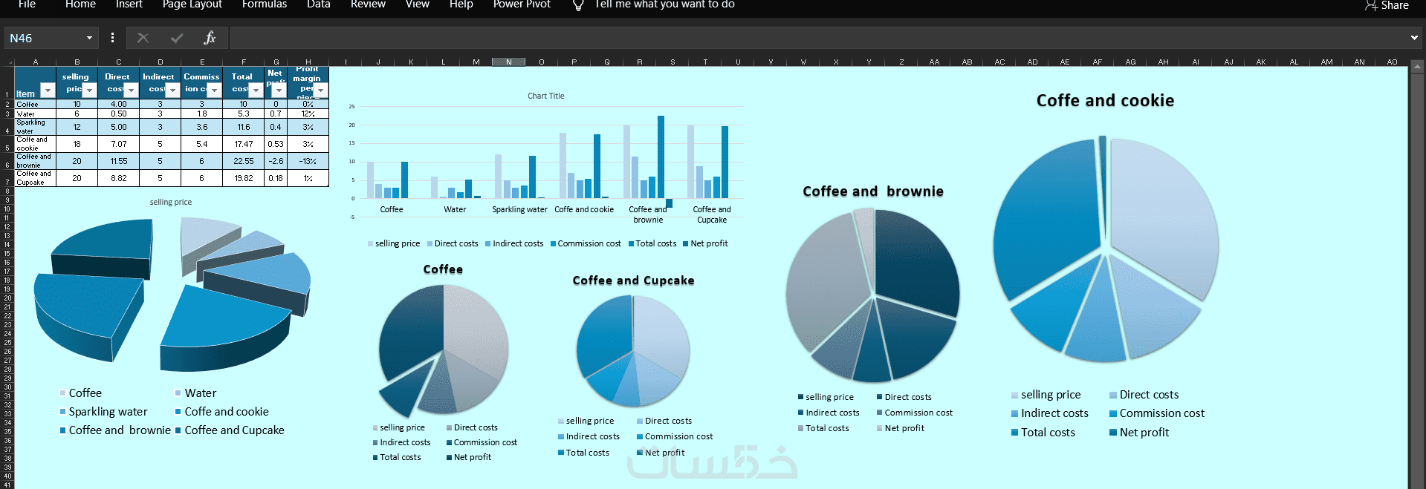The height and width of the screenshot is (489, 1426).
Task: Expand the formula bar chevron
Action: (1414, 38)
